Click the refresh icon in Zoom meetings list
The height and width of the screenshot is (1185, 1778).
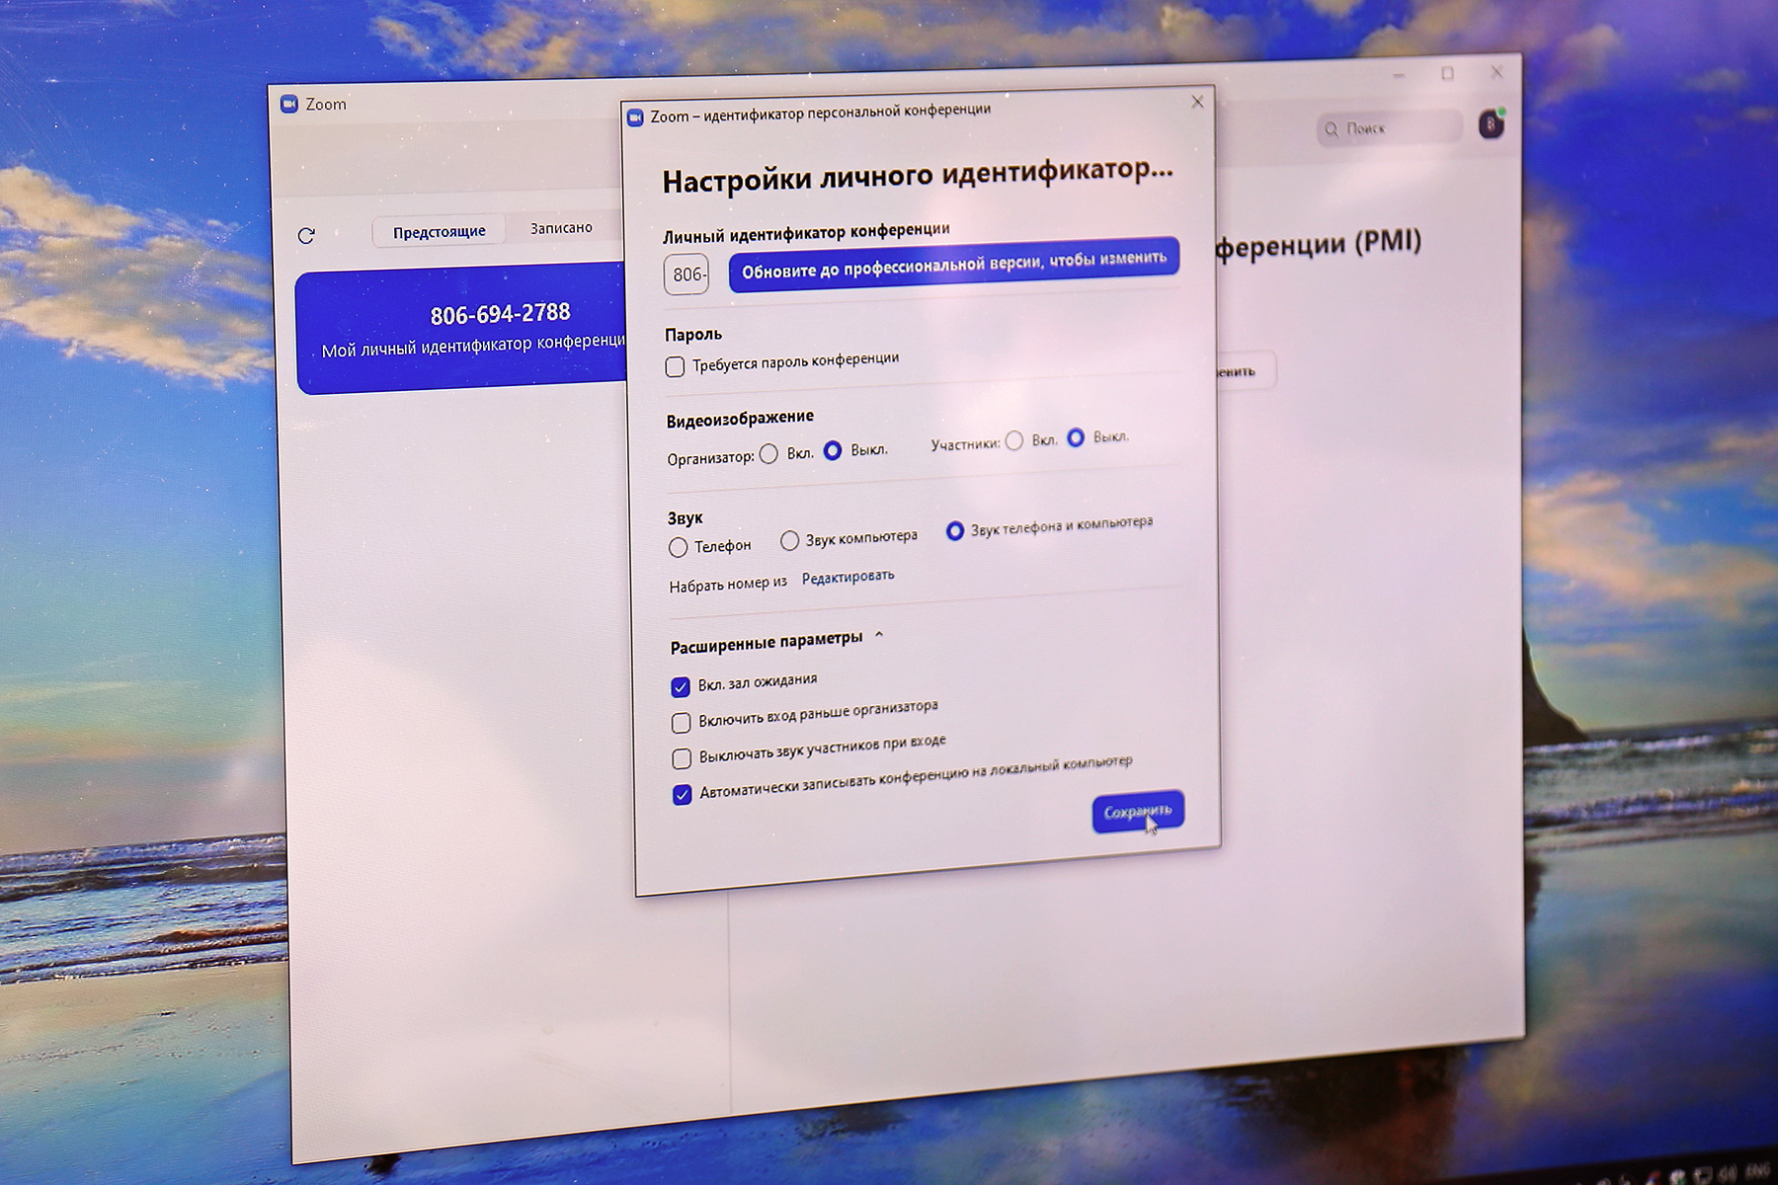[x=306, y=235]
